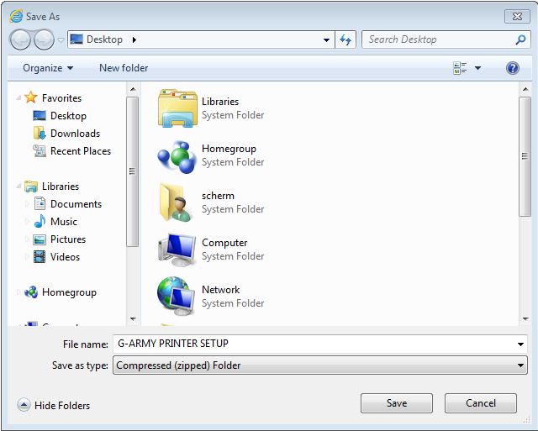Select Videos library in navigation pane
The height and width of the screenshot is (431, 538).
click(x=56, y=257)
